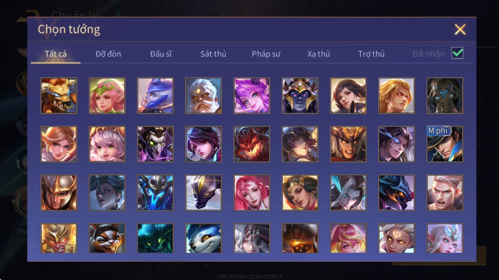The width and height of the screenshot is (499, 280).
Task: Toggle the "Đã nhận" checkbox
Action: pyautogui.click(x=457, y=53)
